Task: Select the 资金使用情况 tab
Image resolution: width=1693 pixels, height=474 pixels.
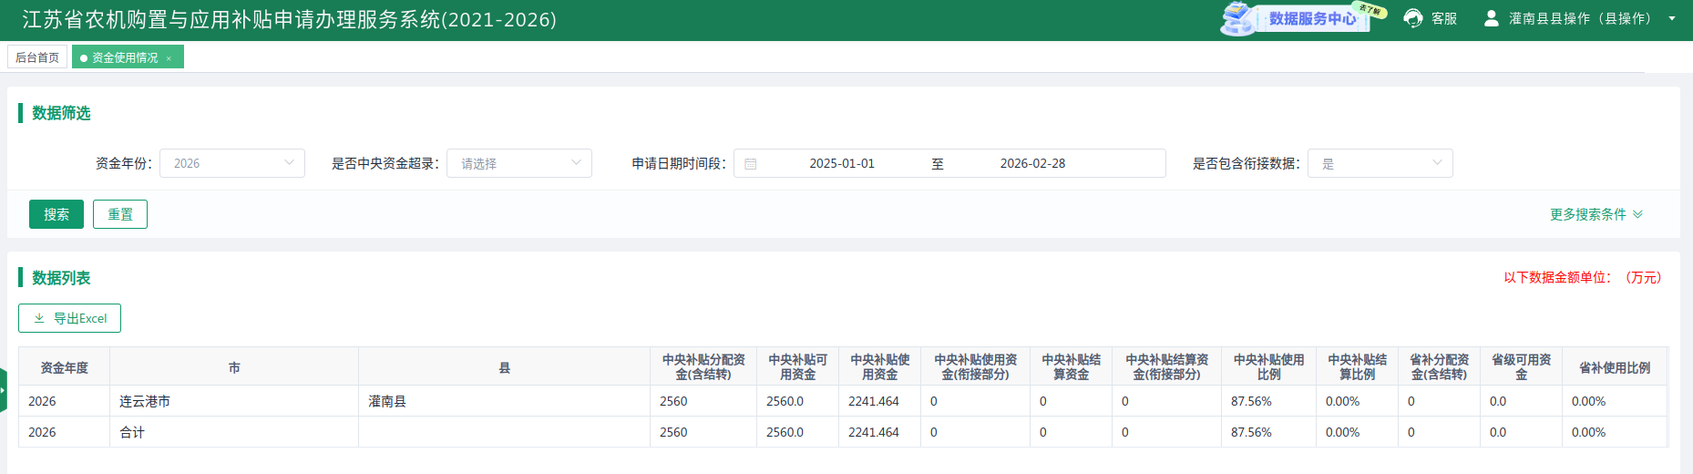Action: tap(124, 57)
